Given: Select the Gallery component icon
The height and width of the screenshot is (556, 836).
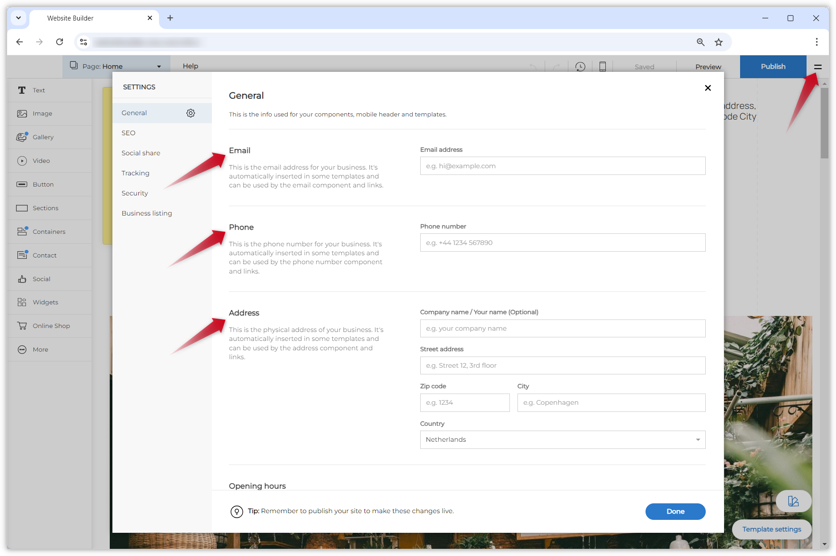Looking at the screenshot, I should [x=22, y=137].
